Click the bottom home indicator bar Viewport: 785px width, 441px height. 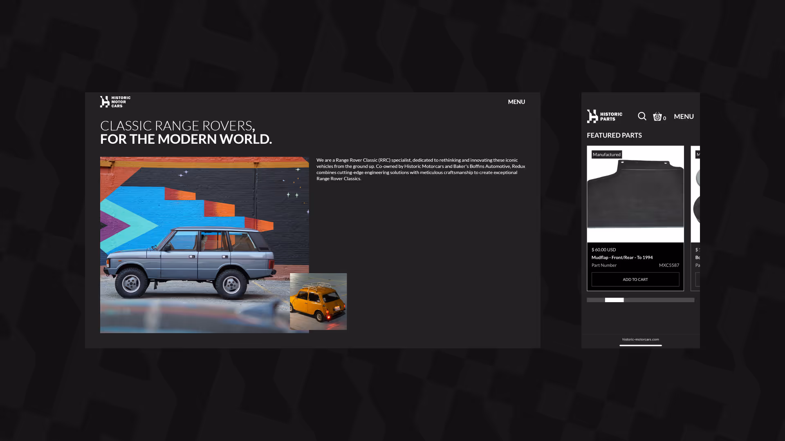[x=640, y=346]
